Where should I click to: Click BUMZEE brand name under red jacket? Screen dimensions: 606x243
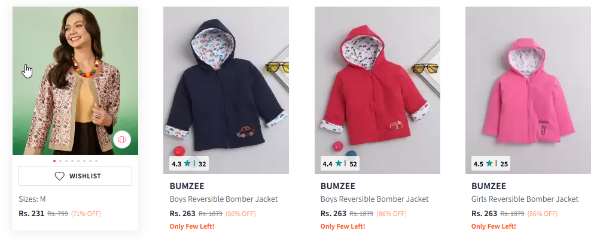click(338, 186)
